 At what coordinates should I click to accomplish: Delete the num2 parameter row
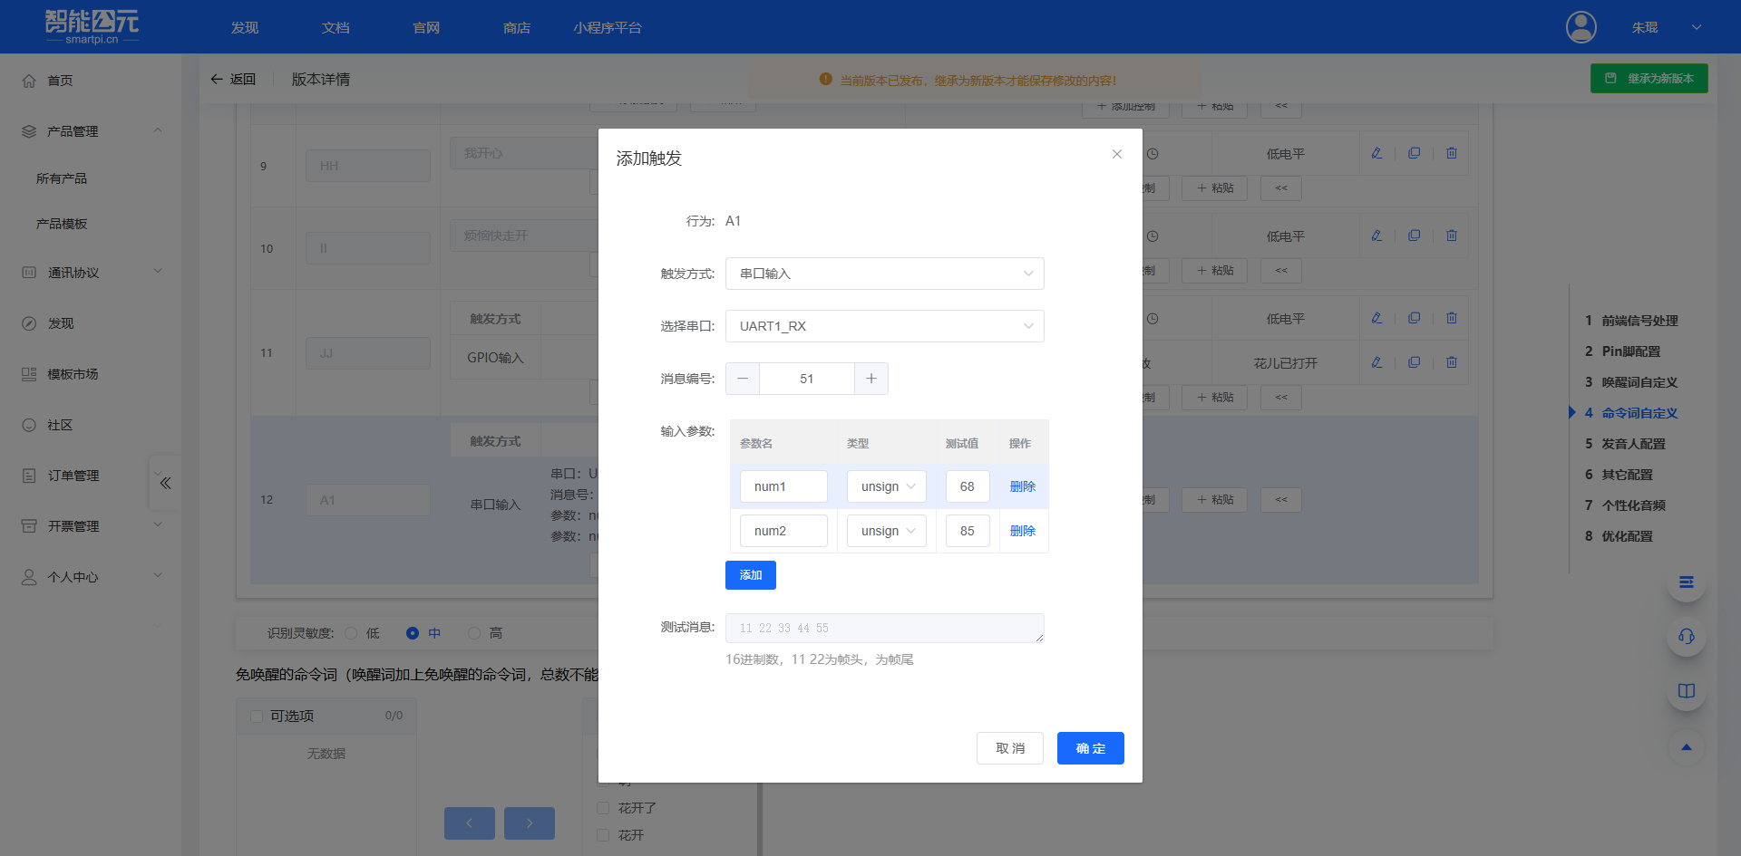pos(1022,531)
